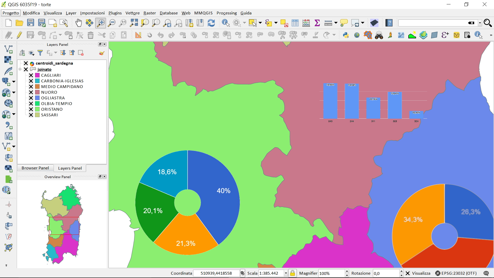Open the Identify Features tool
The image size is (494, 278).
tap(226, 23)
